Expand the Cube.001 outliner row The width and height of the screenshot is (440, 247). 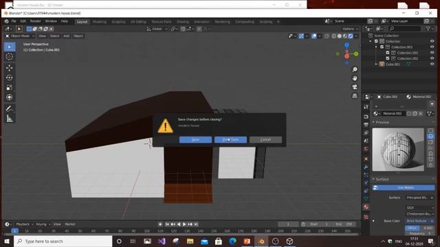[376, 64]
